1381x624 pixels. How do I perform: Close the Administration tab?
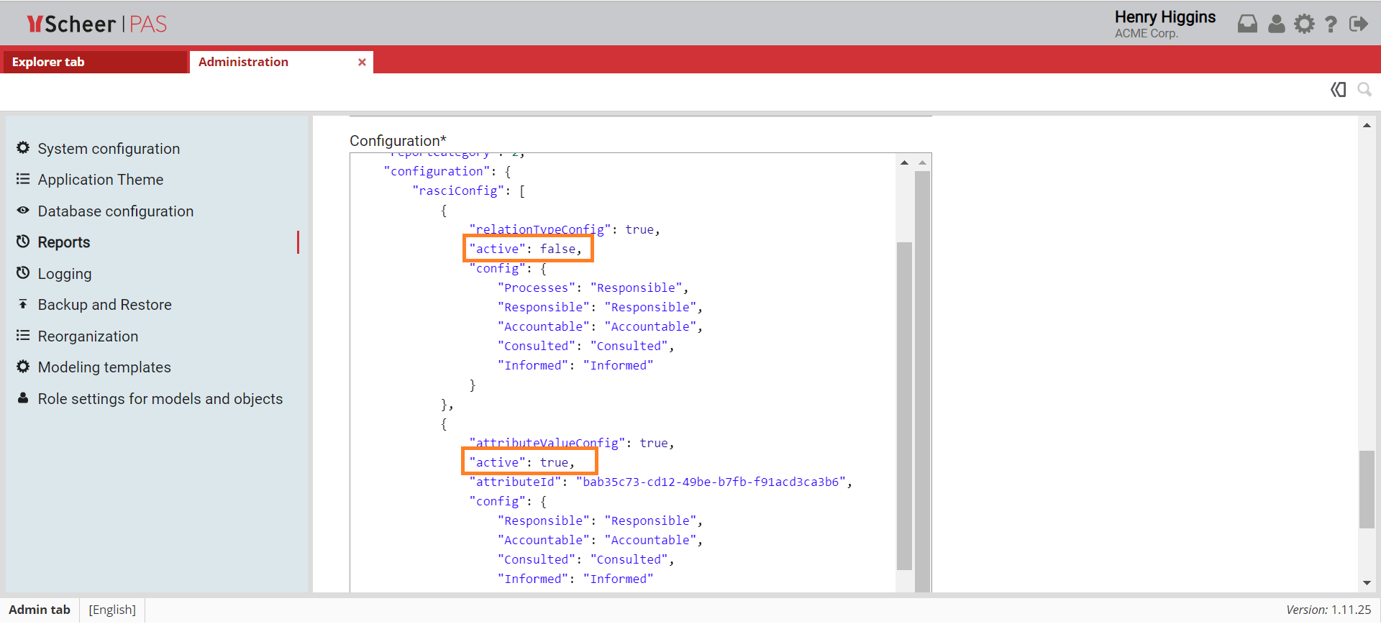point(362,63)
